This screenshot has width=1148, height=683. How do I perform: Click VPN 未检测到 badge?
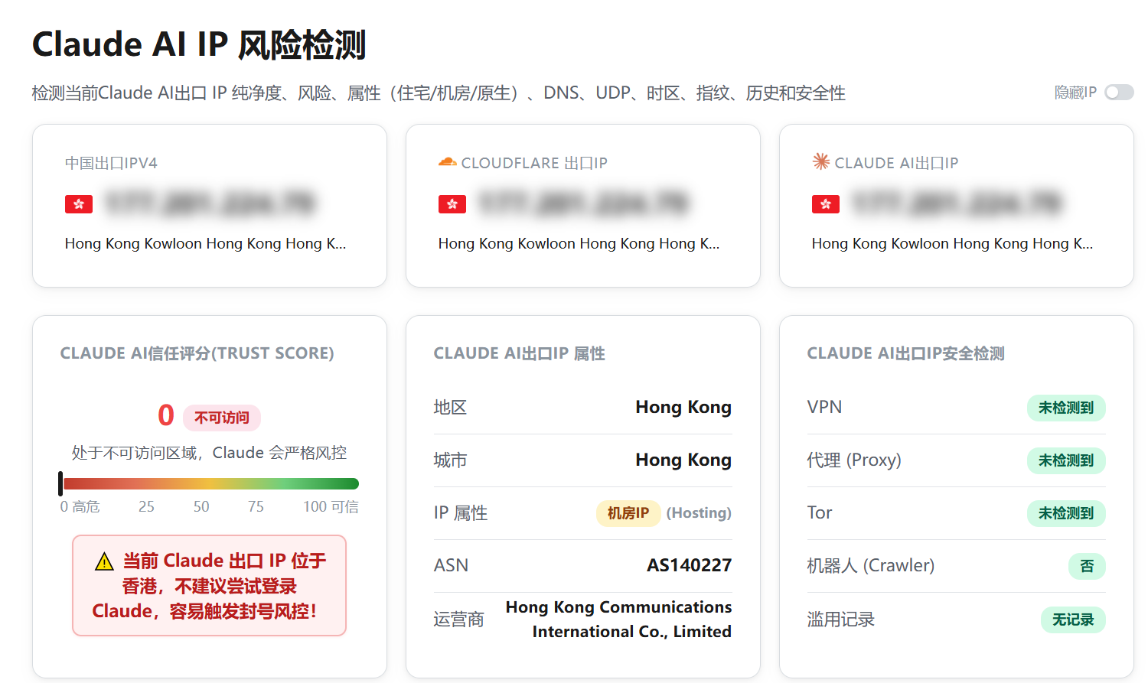coord(1066,408)
